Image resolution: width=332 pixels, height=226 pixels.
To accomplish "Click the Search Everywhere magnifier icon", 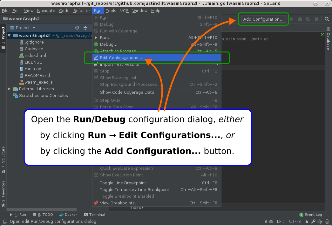I will click(x=327, y=19).
